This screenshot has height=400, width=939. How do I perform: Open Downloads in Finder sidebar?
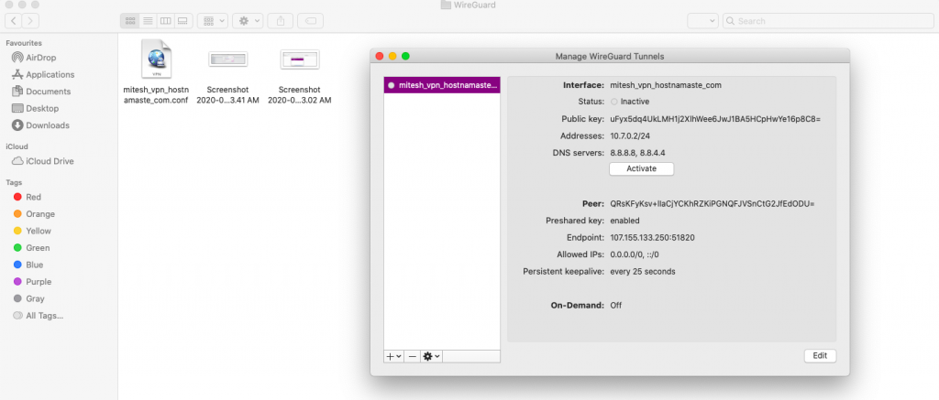[x=40, y=125]
